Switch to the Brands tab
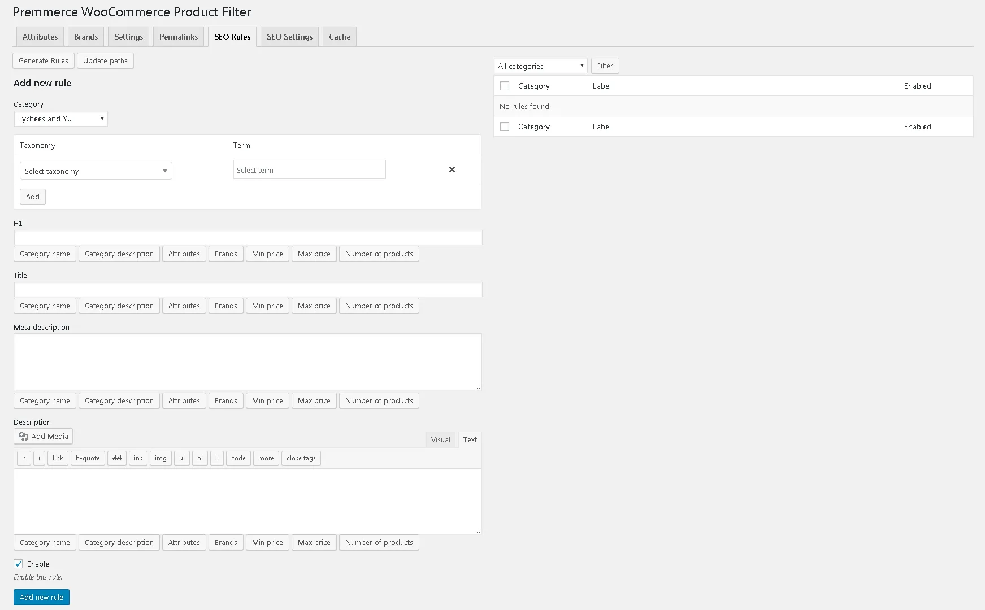This screenshot has width=985, height=610. tap(86, 37)
